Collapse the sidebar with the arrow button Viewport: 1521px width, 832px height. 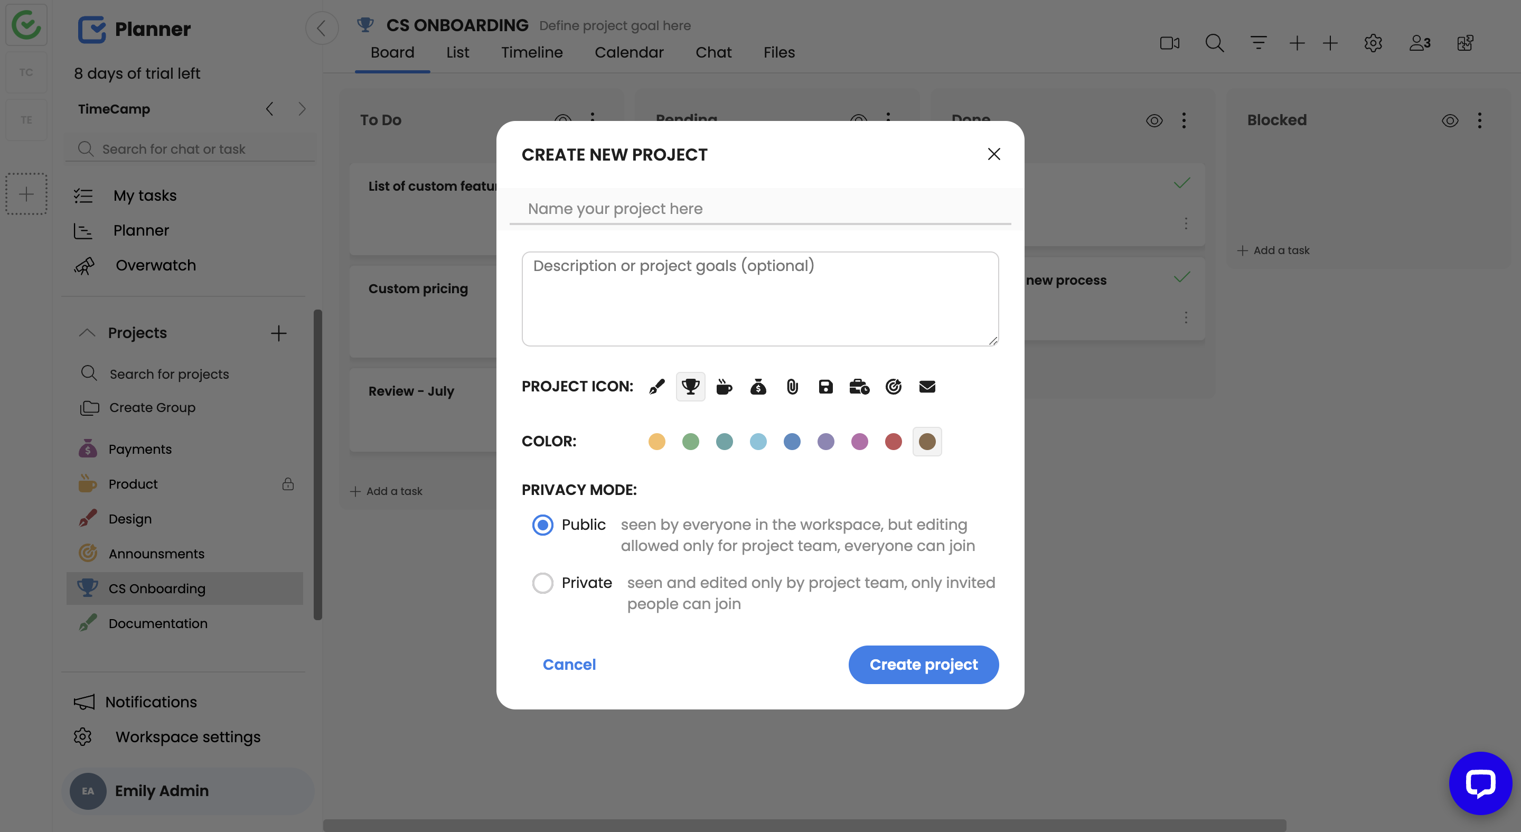tap(322, 28)
